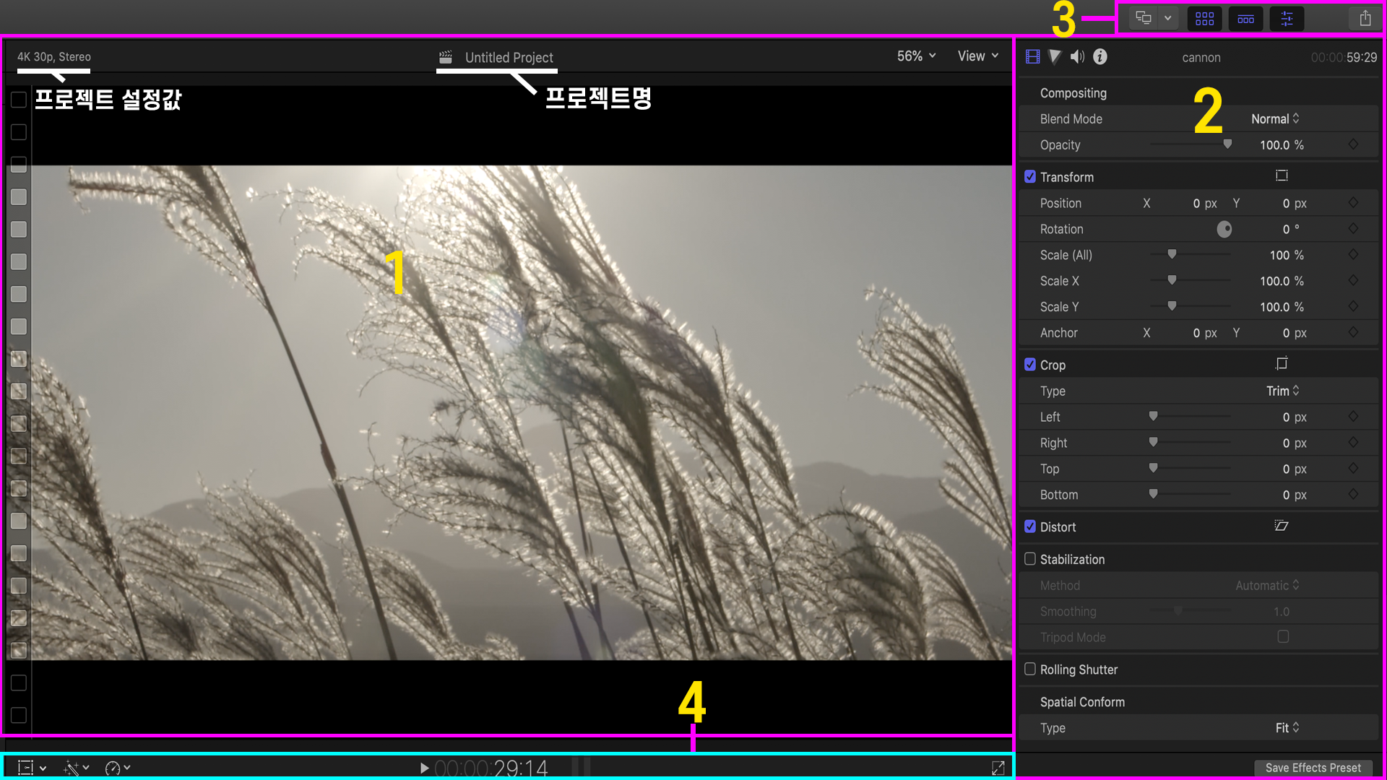The height and width of the screenshot is (780, 1387).
Task: Enable the Stabilization checkbox
Action: tap(1030, 559)
